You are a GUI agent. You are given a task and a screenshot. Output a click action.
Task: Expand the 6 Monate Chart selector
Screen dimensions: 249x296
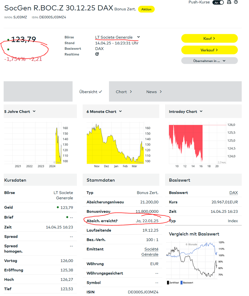coord(104,112)
